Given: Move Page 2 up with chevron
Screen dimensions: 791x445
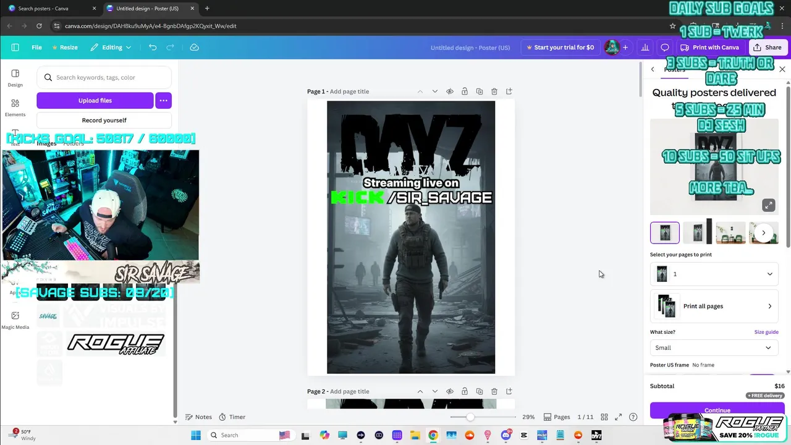Looking at the screenshot, I should 420,391.
